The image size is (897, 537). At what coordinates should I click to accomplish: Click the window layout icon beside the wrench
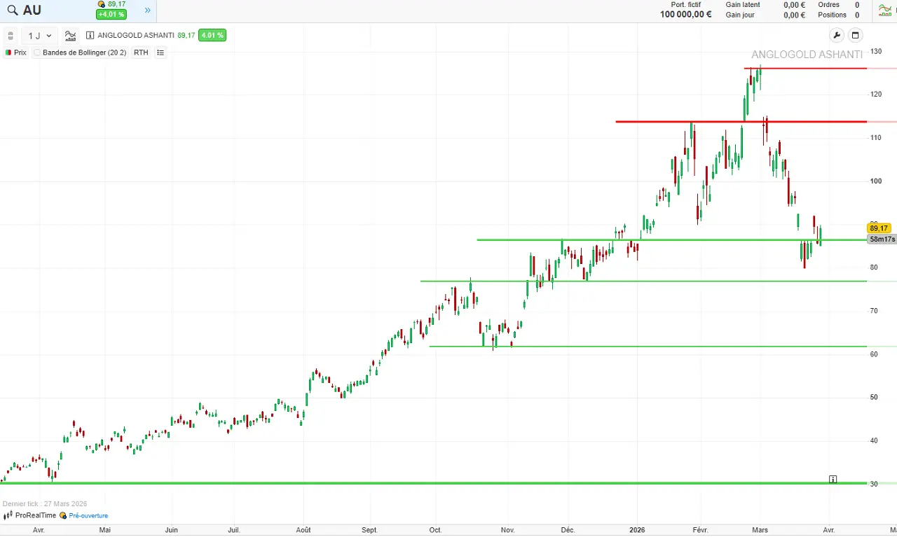[x=855, y=35]
